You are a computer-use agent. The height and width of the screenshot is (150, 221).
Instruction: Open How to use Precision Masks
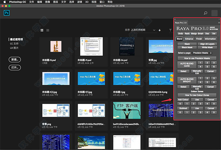coord(197,58)
